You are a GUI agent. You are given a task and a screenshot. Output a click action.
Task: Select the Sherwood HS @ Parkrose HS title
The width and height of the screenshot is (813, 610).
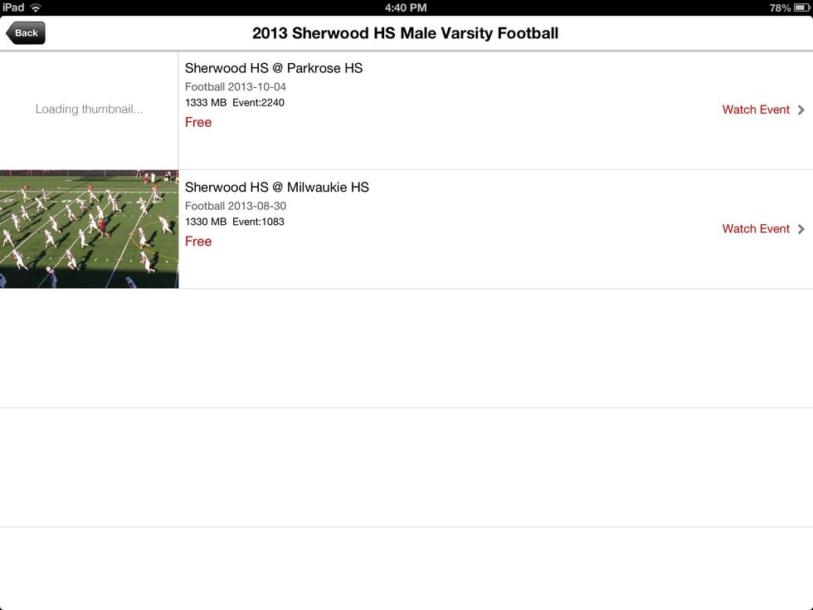click(x=274, y=68)
